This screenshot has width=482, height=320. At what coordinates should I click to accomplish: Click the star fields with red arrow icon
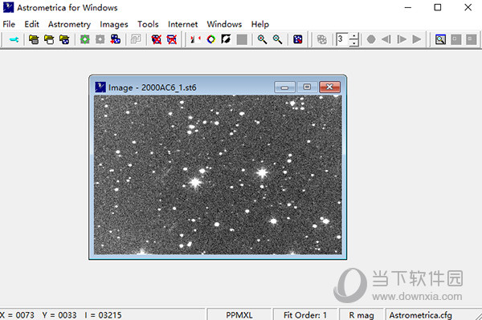pyautogui.click(x=116, y=39)
